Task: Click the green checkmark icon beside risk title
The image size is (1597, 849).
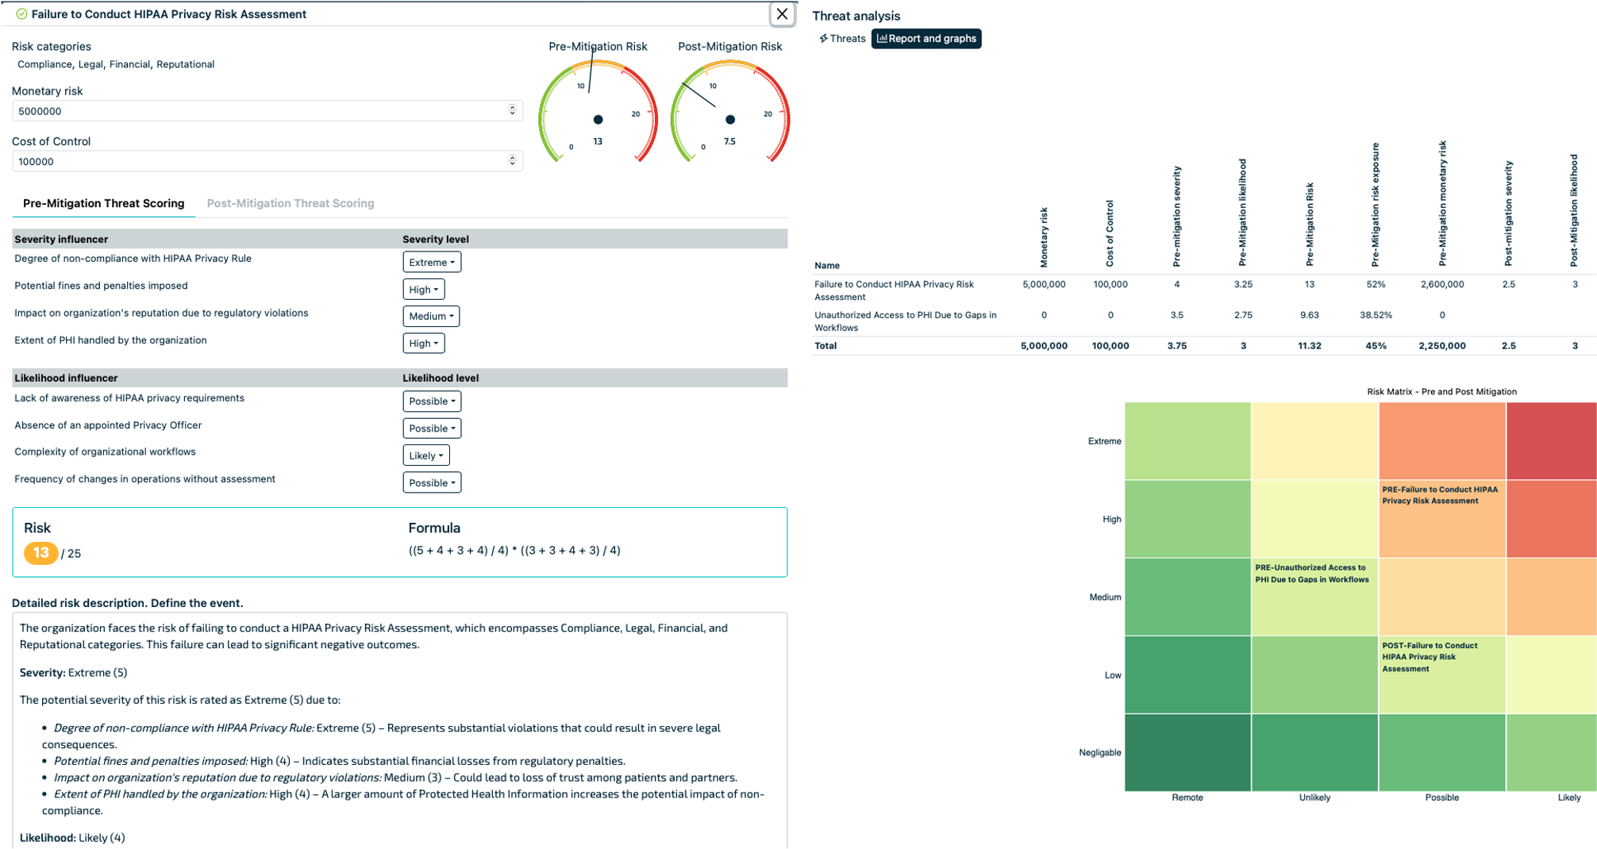Action: pos(21,14)
